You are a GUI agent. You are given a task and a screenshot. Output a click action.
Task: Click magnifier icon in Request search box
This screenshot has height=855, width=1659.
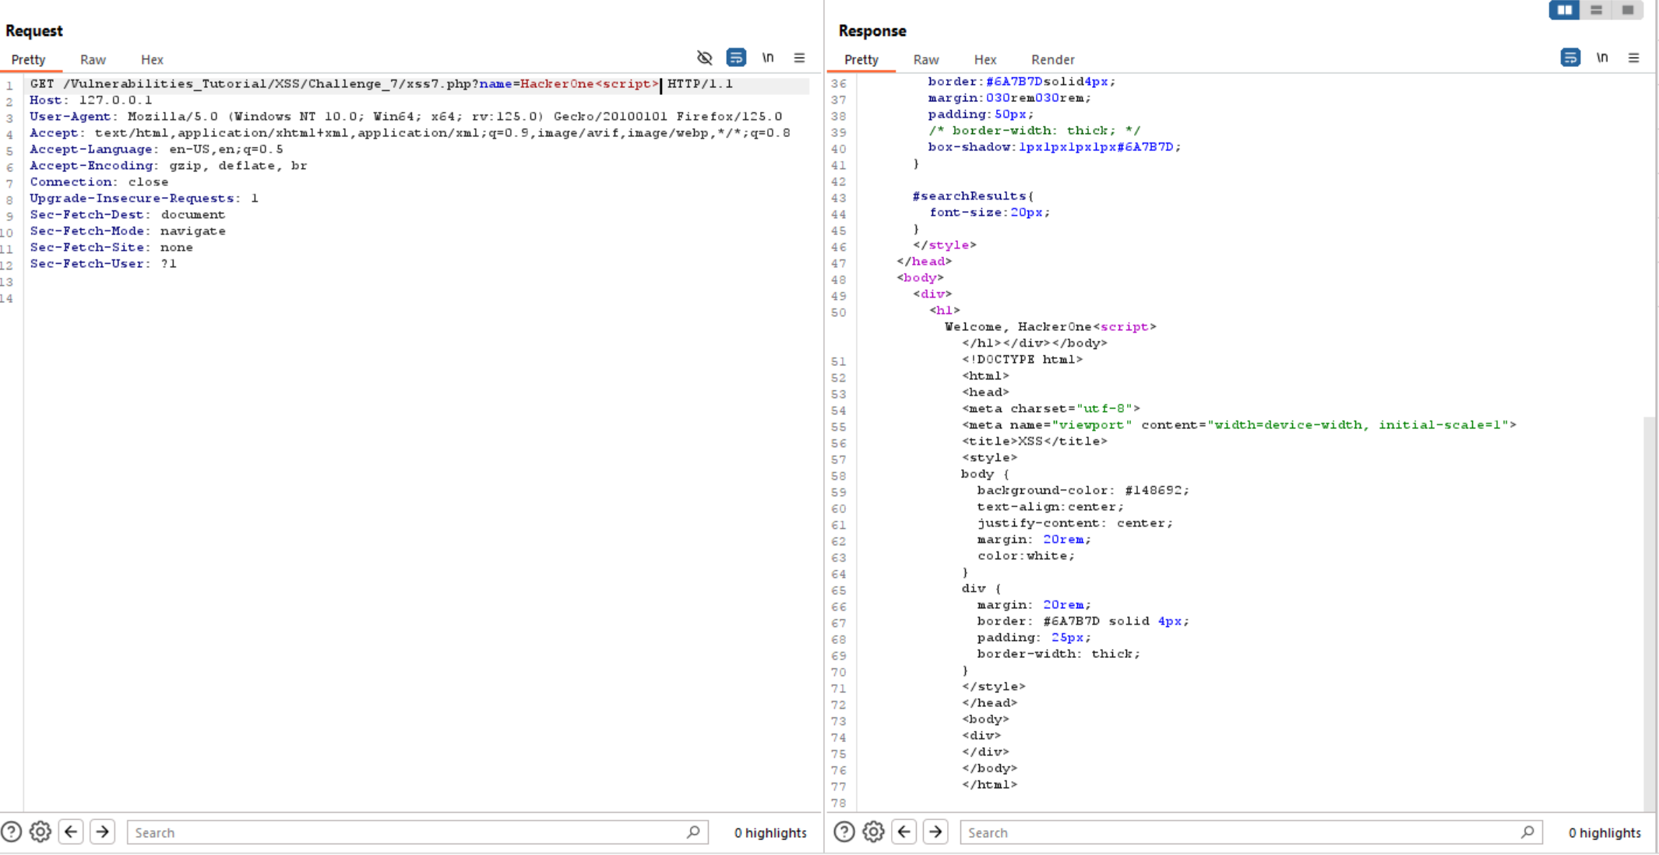click(x=693, y=832)
